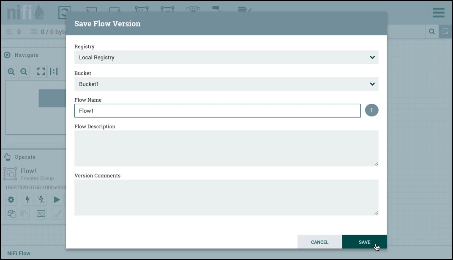Viewport: 453px width, 260px height.
Task: Click the "Operate" panel title
Action: (25, 157)
